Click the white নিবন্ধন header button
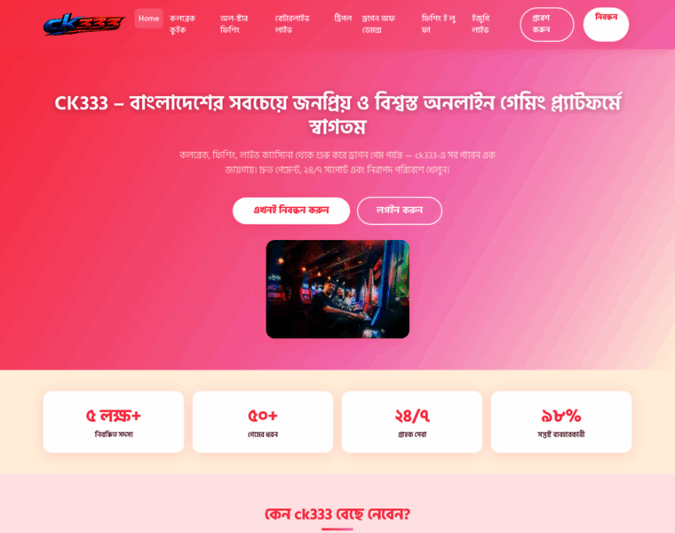Viewport: 675px width, 533px height. click(606, 25)
